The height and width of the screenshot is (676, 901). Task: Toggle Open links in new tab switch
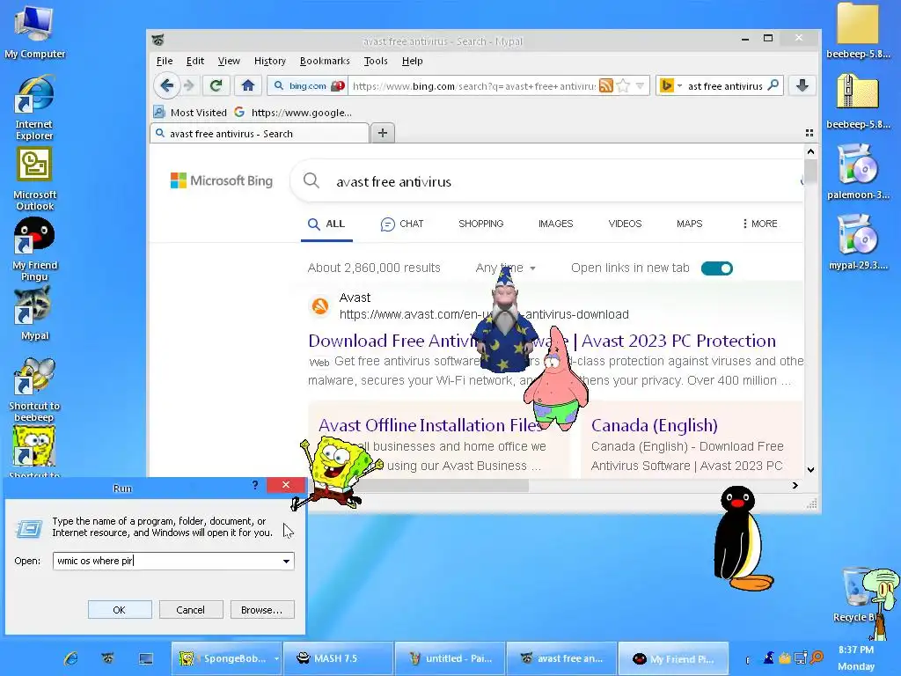tap(716, 268)
